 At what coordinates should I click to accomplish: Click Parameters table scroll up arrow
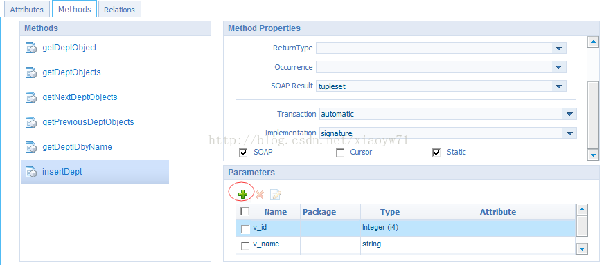582,210
